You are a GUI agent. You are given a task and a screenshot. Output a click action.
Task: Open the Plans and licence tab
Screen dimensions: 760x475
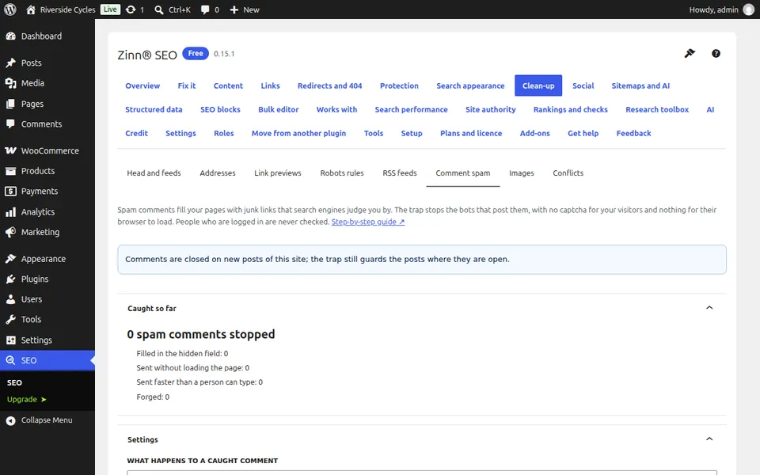tap(471, 133)
